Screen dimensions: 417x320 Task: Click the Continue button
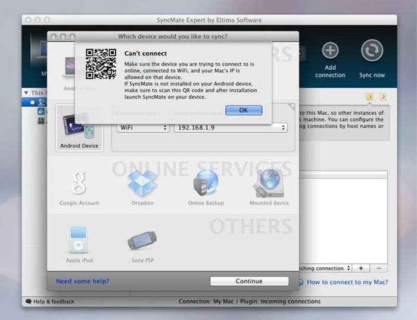(249, 281)
